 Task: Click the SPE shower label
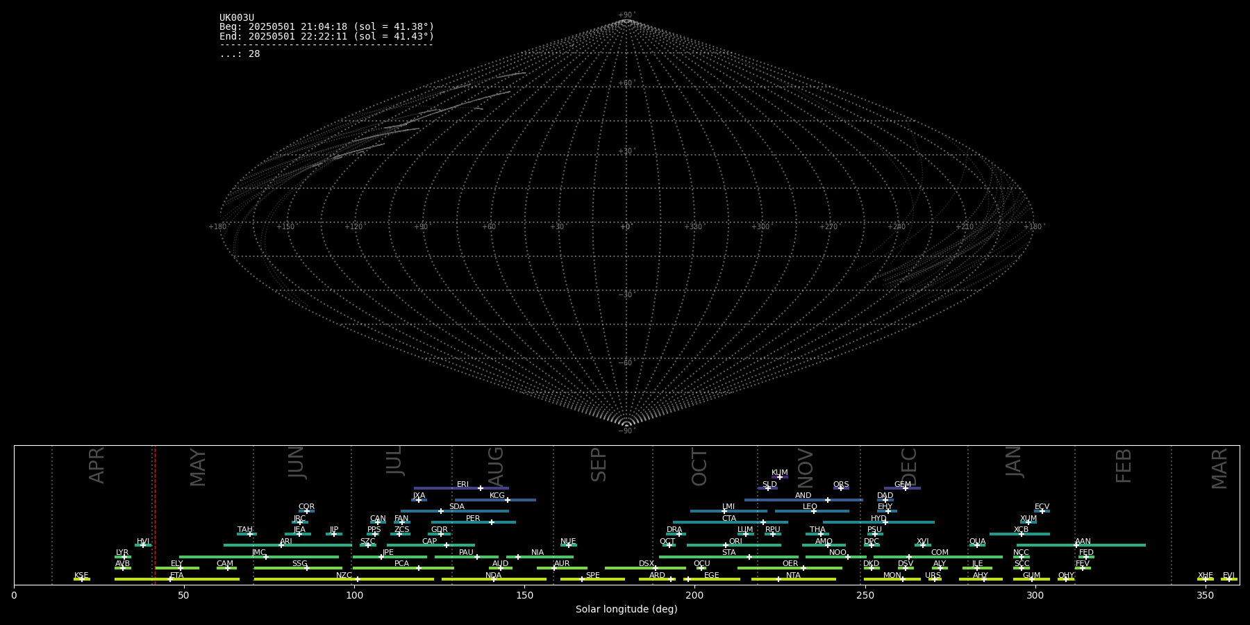tap(593, 576)
